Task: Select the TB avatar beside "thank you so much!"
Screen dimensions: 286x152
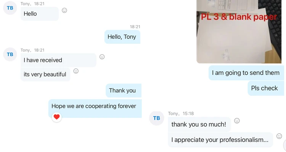Action: (x=156, y=118)
